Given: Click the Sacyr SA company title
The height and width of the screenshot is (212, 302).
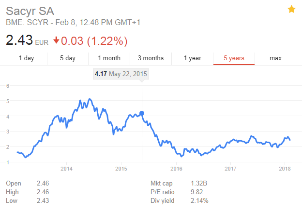Looking at the screenshot, I should tap(30, 11).
